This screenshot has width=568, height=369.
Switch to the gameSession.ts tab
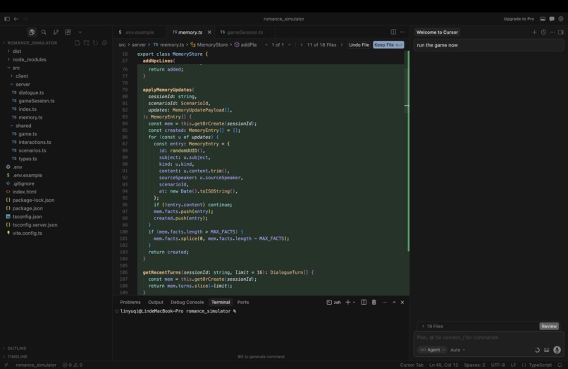(x=242, y=32)
